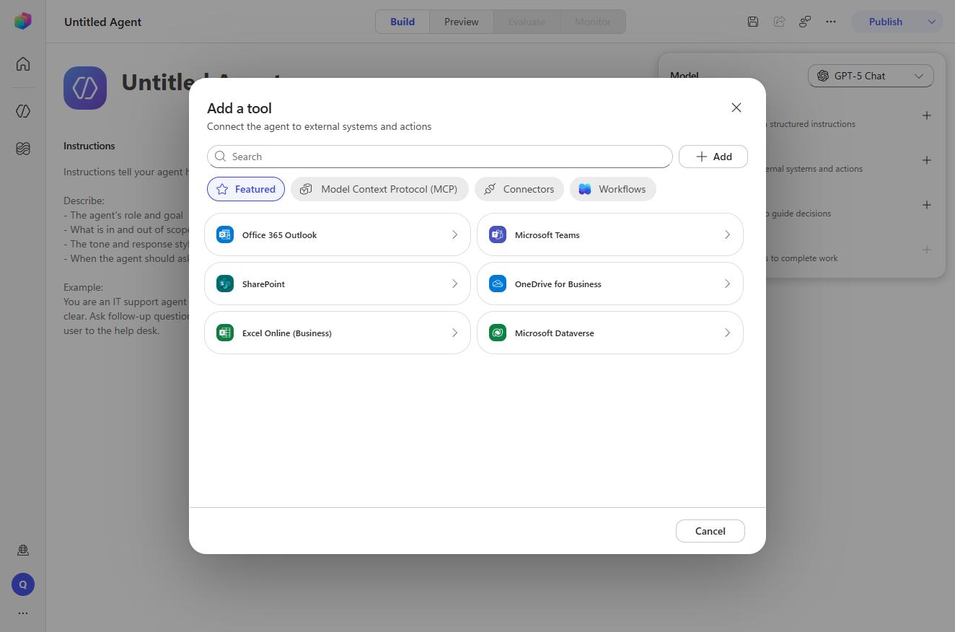Viewport: 955px width, 632px height.
Task: Open the Home icon in left sidebar
Action: tap(23, 64)
